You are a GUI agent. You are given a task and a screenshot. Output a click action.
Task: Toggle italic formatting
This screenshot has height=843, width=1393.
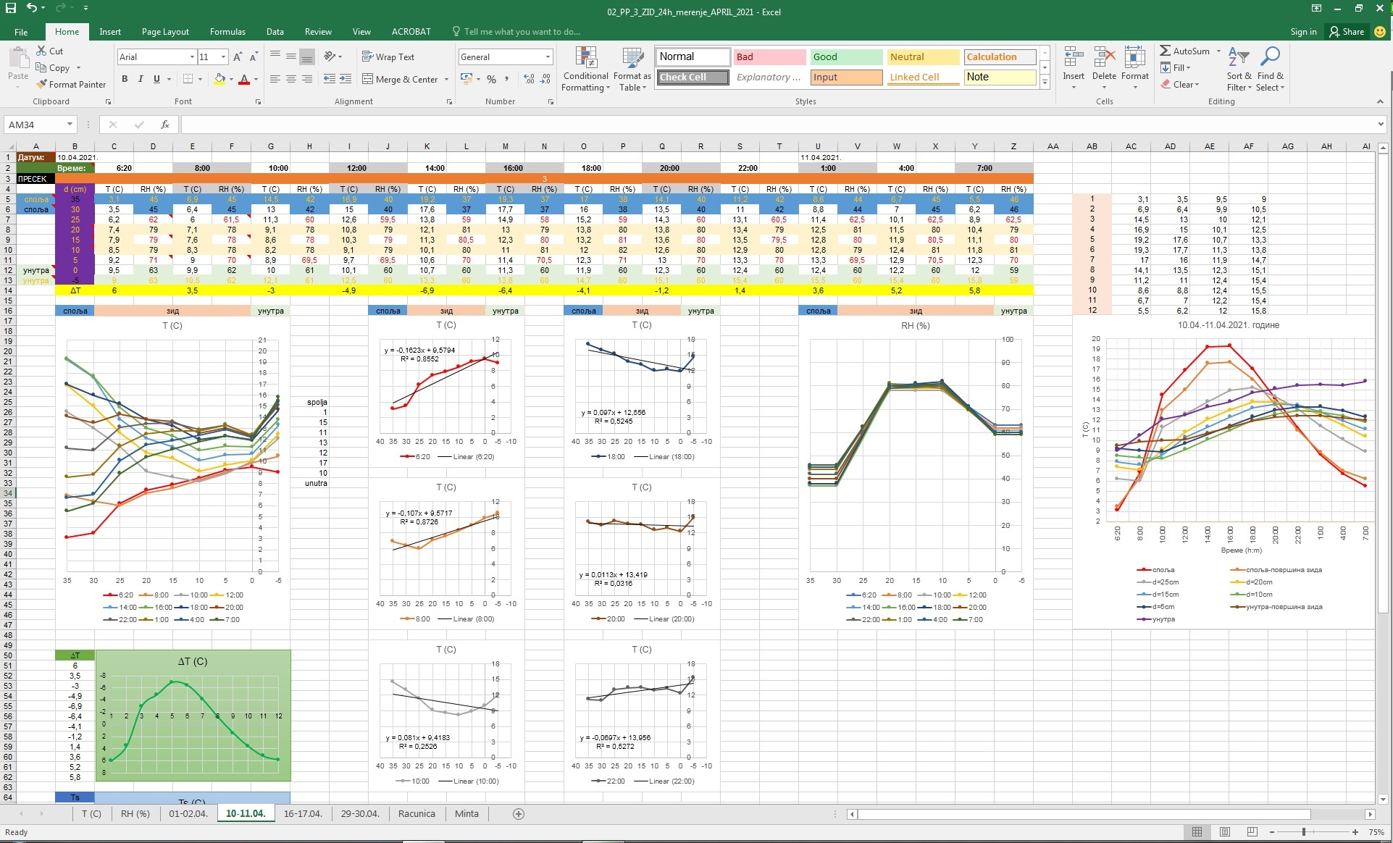141,79
